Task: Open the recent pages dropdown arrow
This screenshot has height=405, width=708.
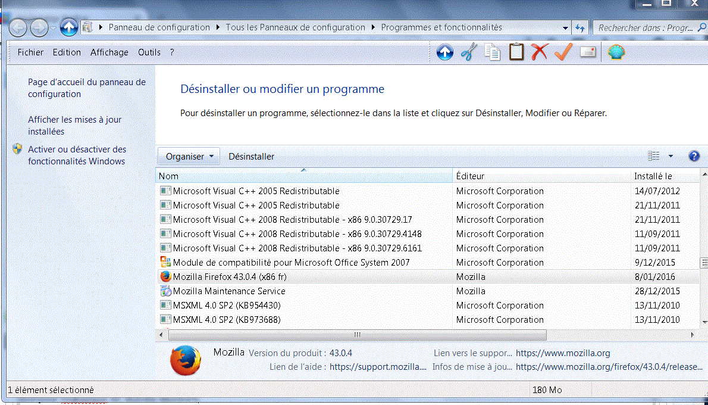Action: click(54, 28)
